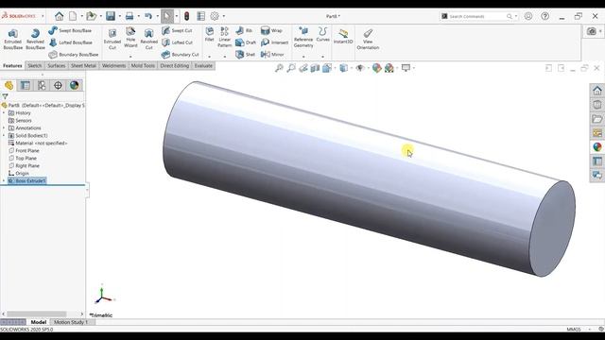Image resolution: width=605 pixels, height=340 pixels.
Task: Open the Motion Study 1 tab
Action: pyautogui.click(x=71, y=322)
